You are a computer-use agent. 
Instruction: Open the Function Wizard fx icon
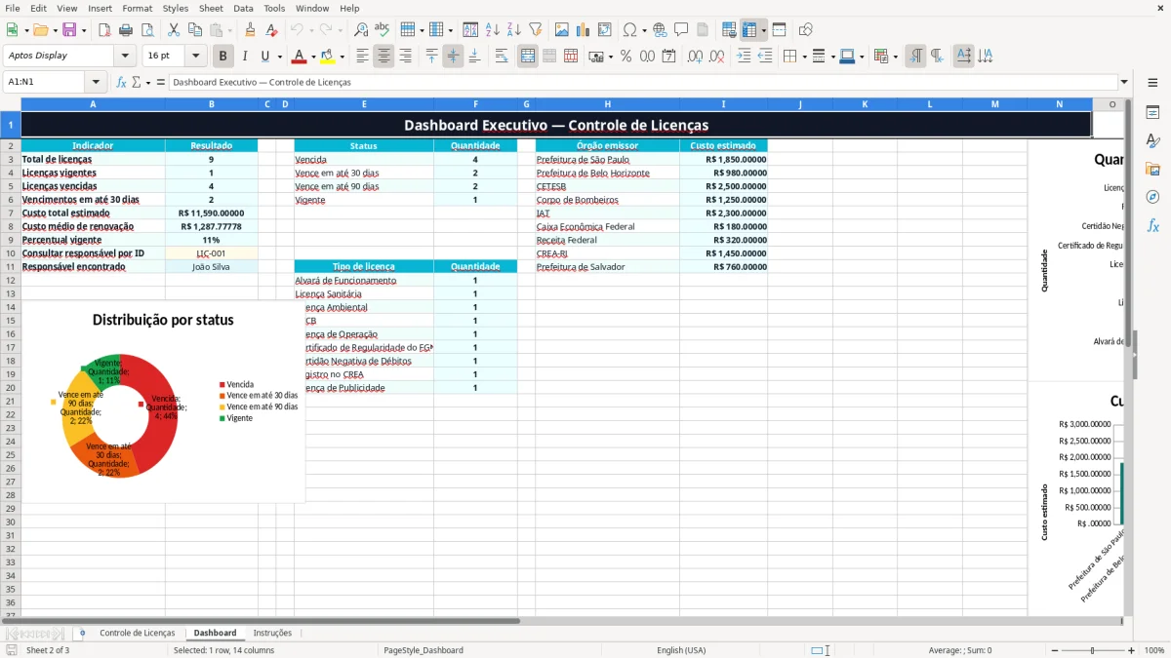coord(121,82)
